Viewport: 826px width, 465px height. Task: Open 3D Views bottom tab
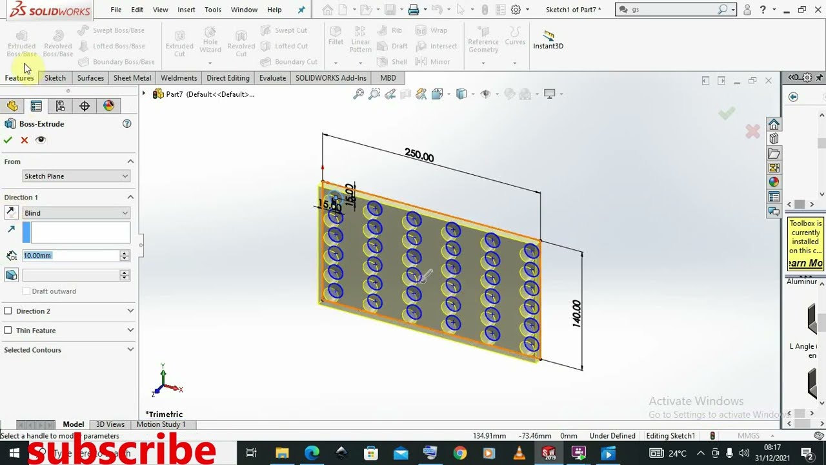(x=110, y=424)
